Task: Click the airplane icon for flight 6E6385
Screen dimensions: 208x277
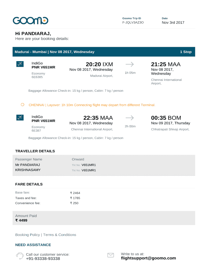Action: click(x=20, y=64)
